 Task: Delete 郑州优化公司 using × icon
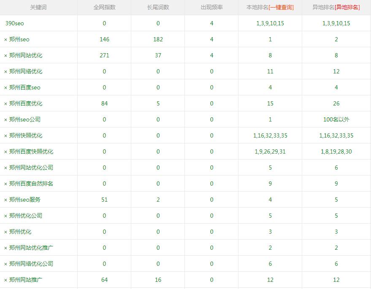point(6,216)
